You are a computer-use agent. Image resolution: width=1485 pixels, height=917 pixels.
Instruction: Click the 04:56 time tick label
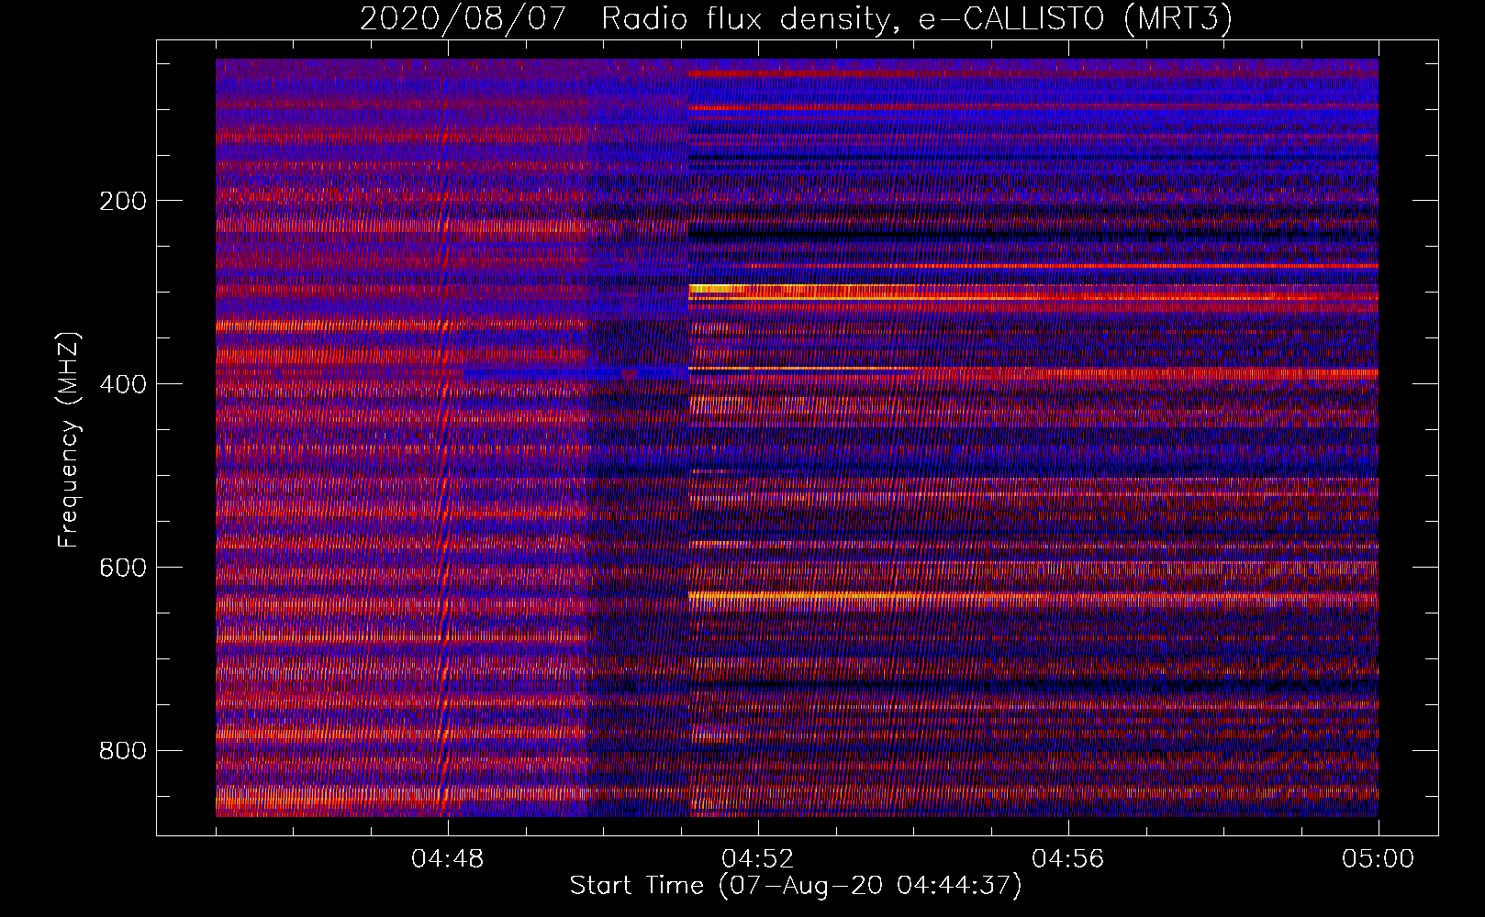tap(1068, 859)
